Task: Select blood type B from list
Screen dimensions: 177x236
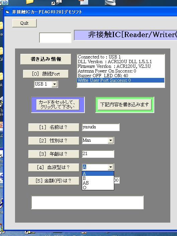Action: coord(98,178)
